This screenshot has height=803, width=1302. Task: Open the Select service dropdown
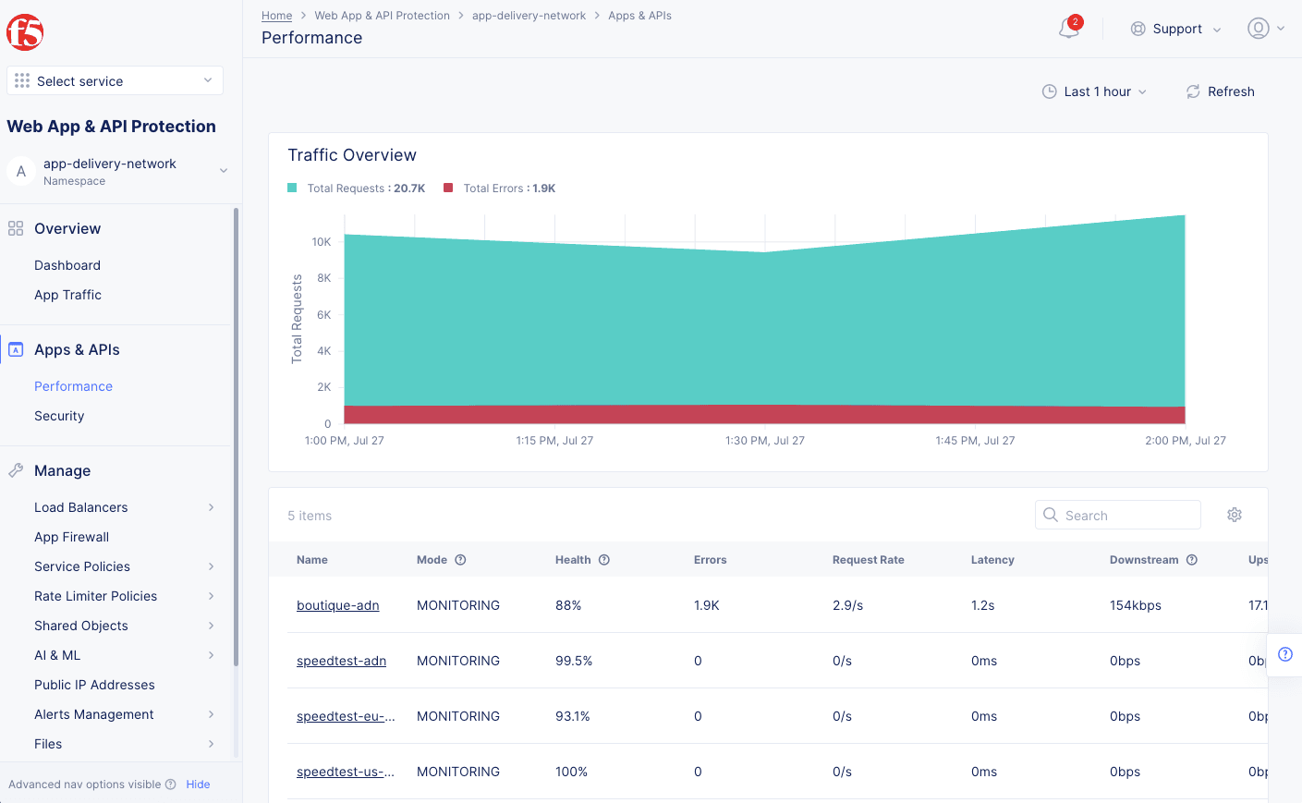click(115, 81)
